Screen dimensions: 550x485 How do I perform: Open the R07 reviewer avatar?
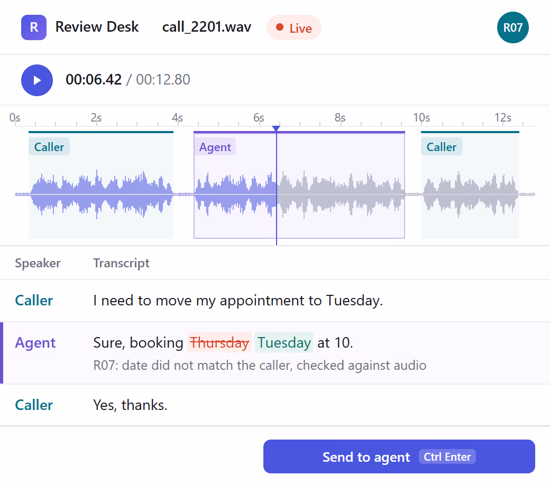[x=513, y=27]
